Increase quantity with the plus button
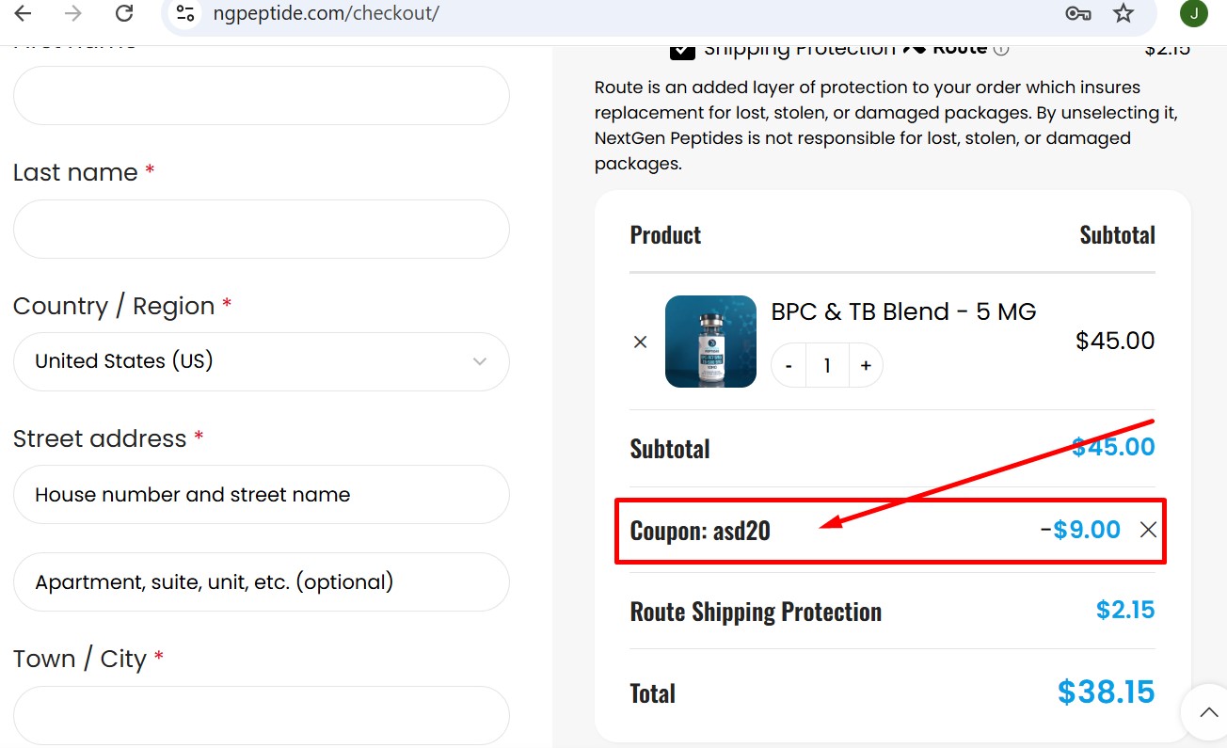This screenshot has width=1227, height=748. coord(865,365)
